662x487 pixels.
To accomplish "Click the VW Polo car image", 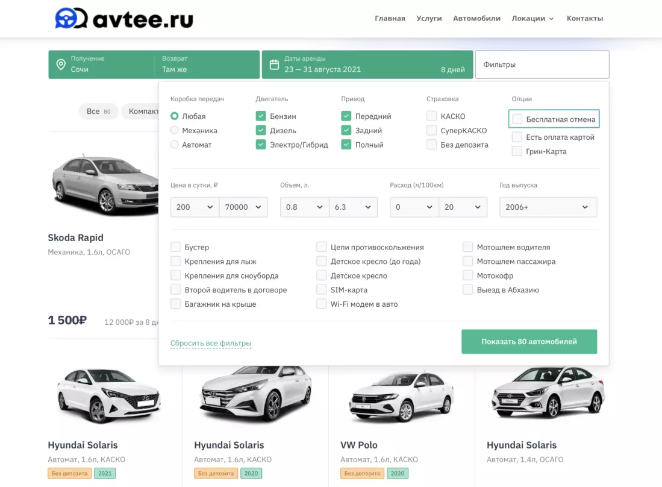I will click(x=402, y=396).
